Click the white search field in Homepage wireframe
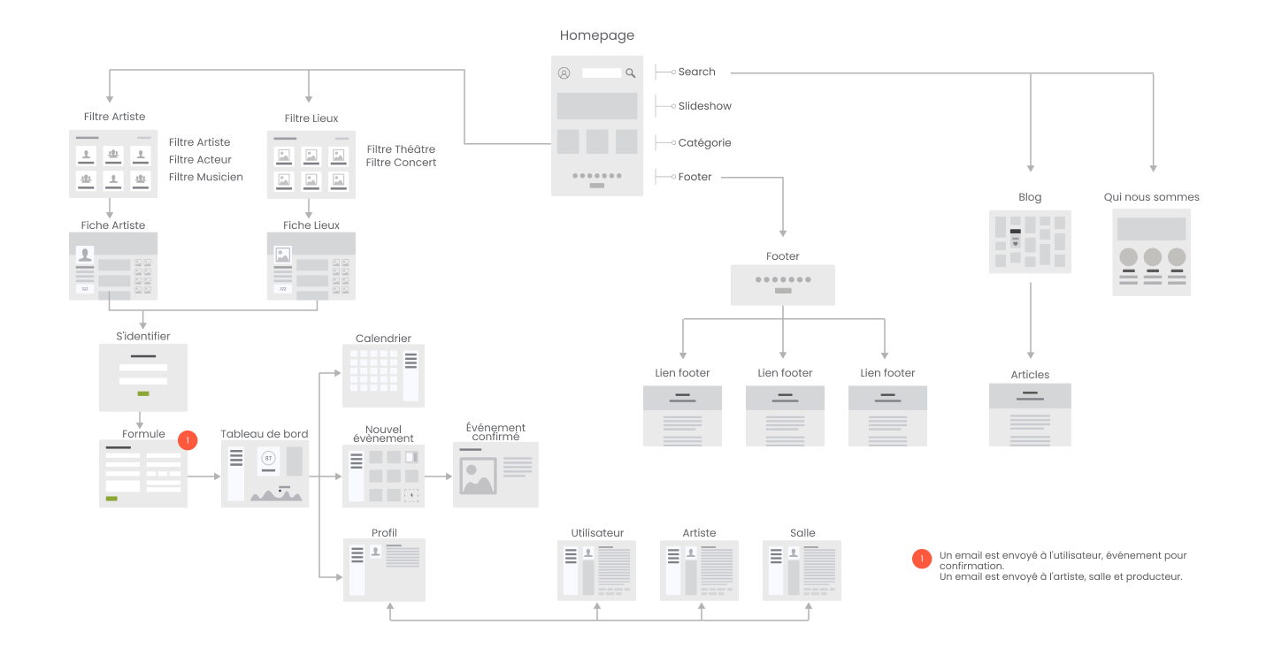 (602, 72)
